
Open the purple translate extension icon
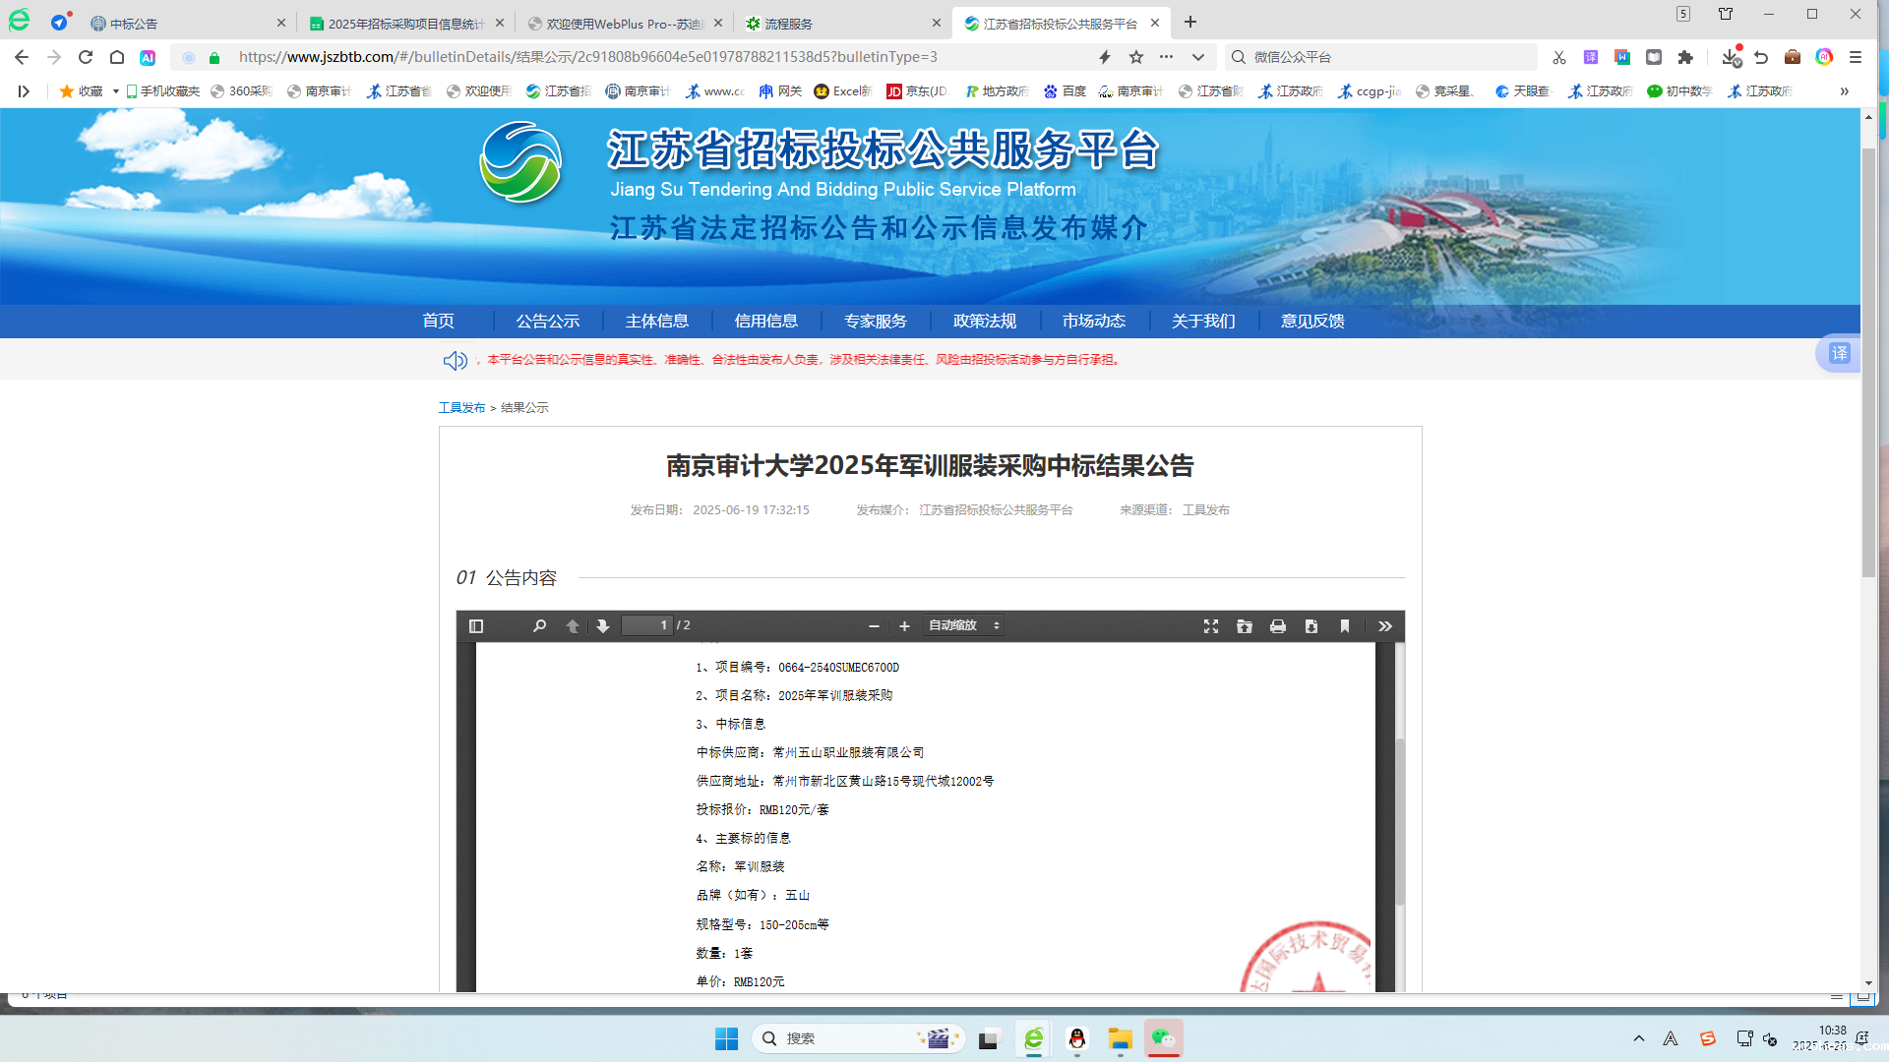(x=1591, y=57)
